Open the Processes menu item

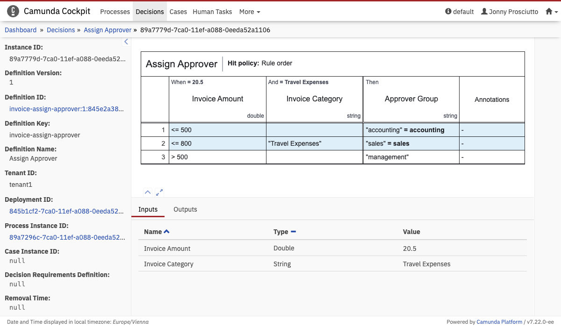pos(115,12)
